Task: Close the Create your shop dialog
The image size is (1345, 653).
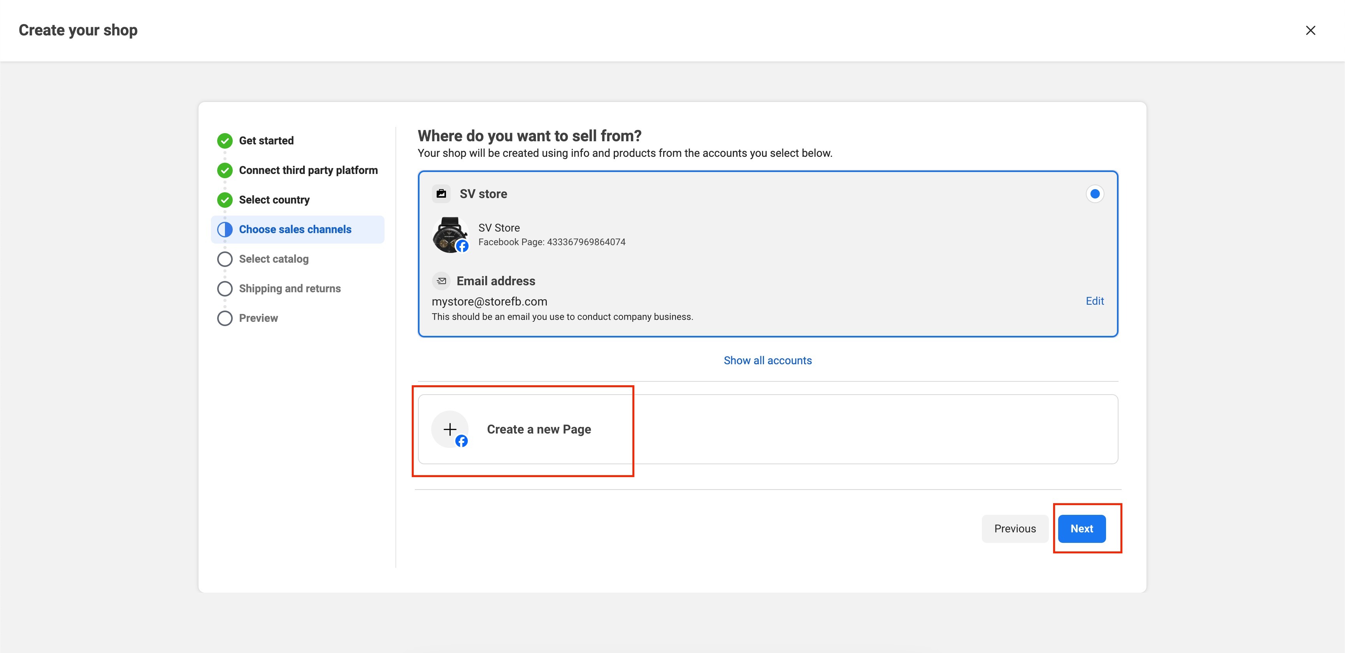Action: 1310,30
